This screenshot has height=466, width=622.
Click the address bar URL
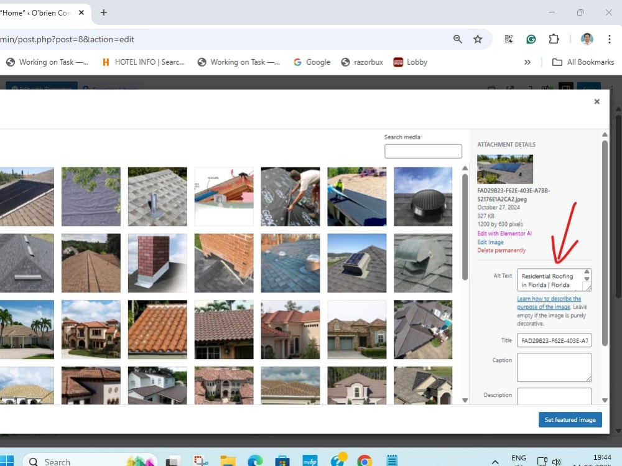tap(67, 39)
